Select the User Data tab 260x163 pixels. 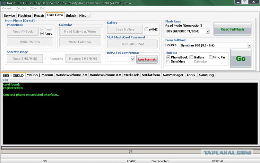(x=55, y=15)
